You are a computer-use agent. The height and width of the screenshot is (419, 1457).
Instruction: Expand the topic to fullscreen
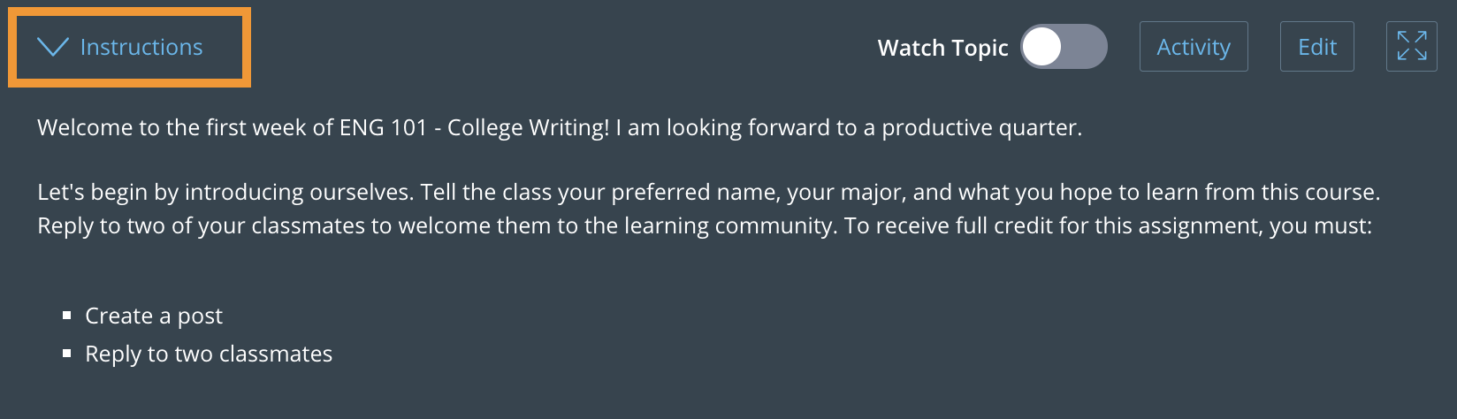click(1412, 46)
